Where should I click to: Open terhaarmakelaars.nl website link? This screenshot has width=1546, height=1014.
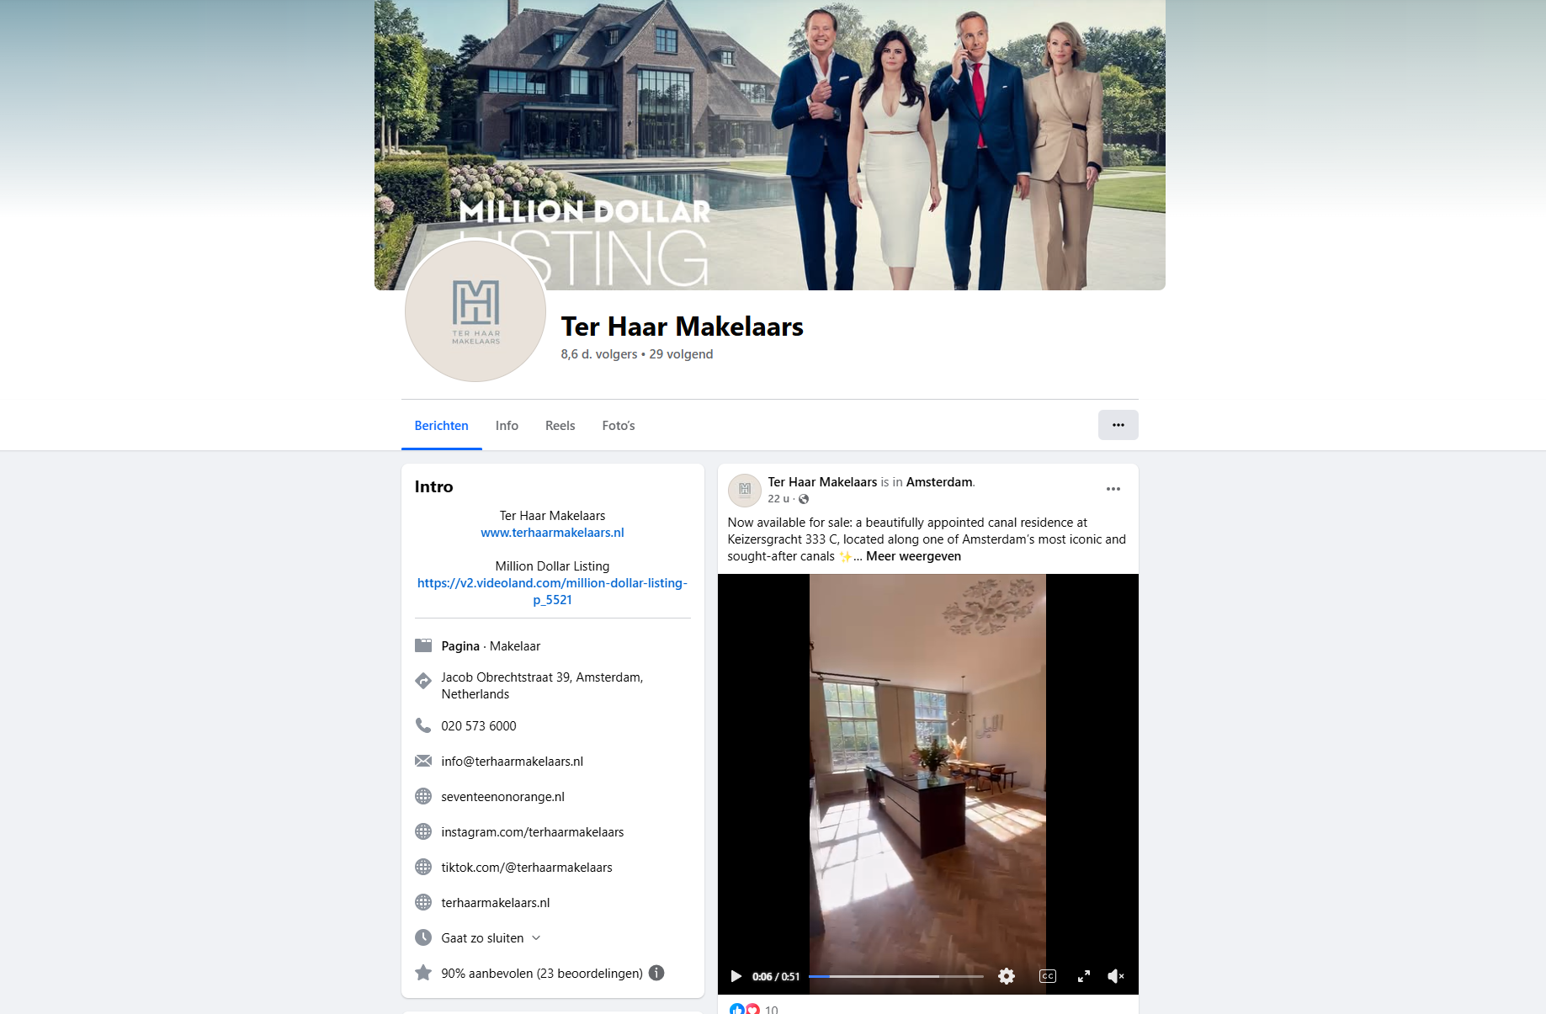[495, 903]
